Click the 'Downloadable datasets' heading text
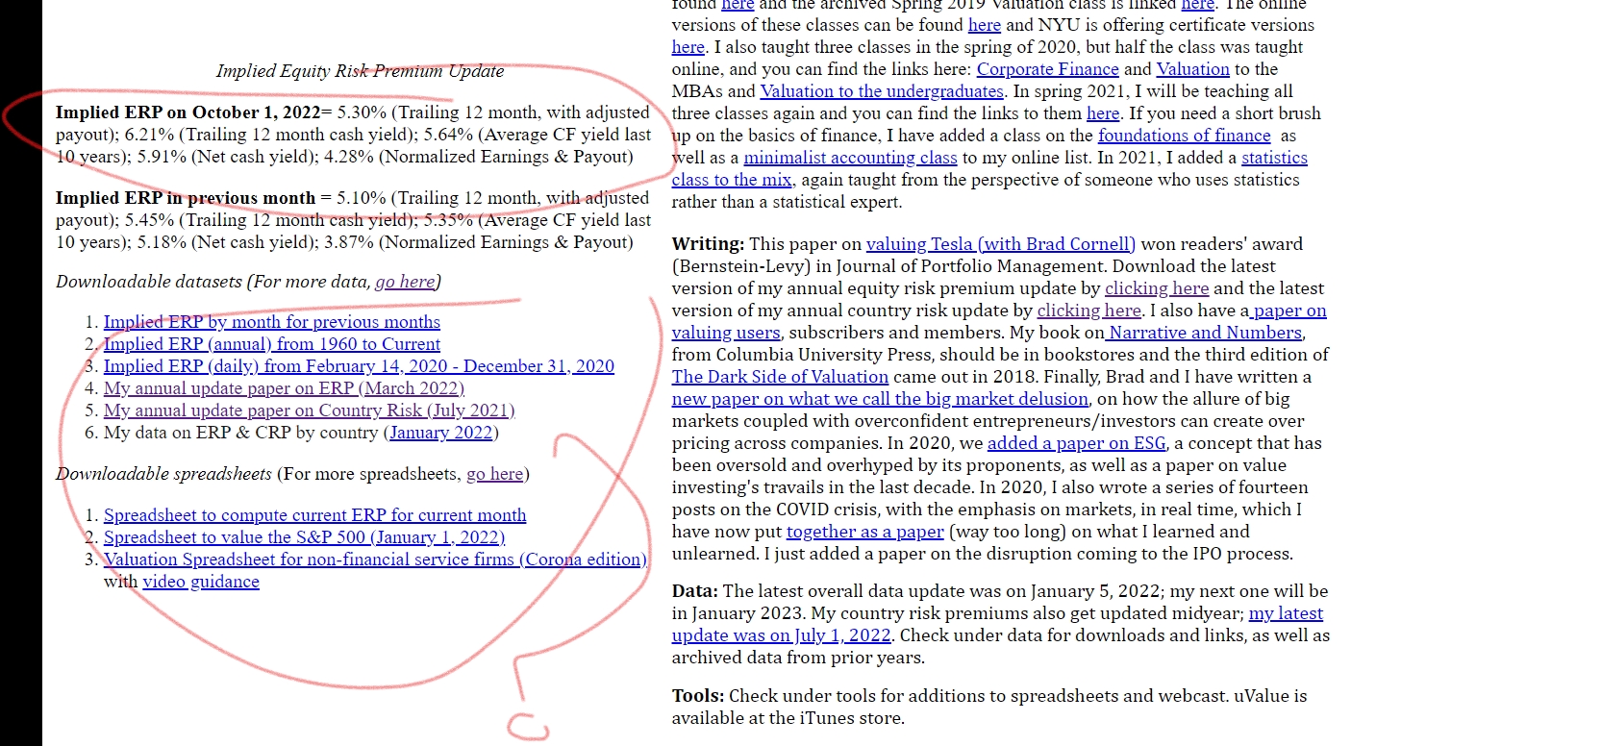This screenshot has height=746, width=1601. [x=149, y=282]
